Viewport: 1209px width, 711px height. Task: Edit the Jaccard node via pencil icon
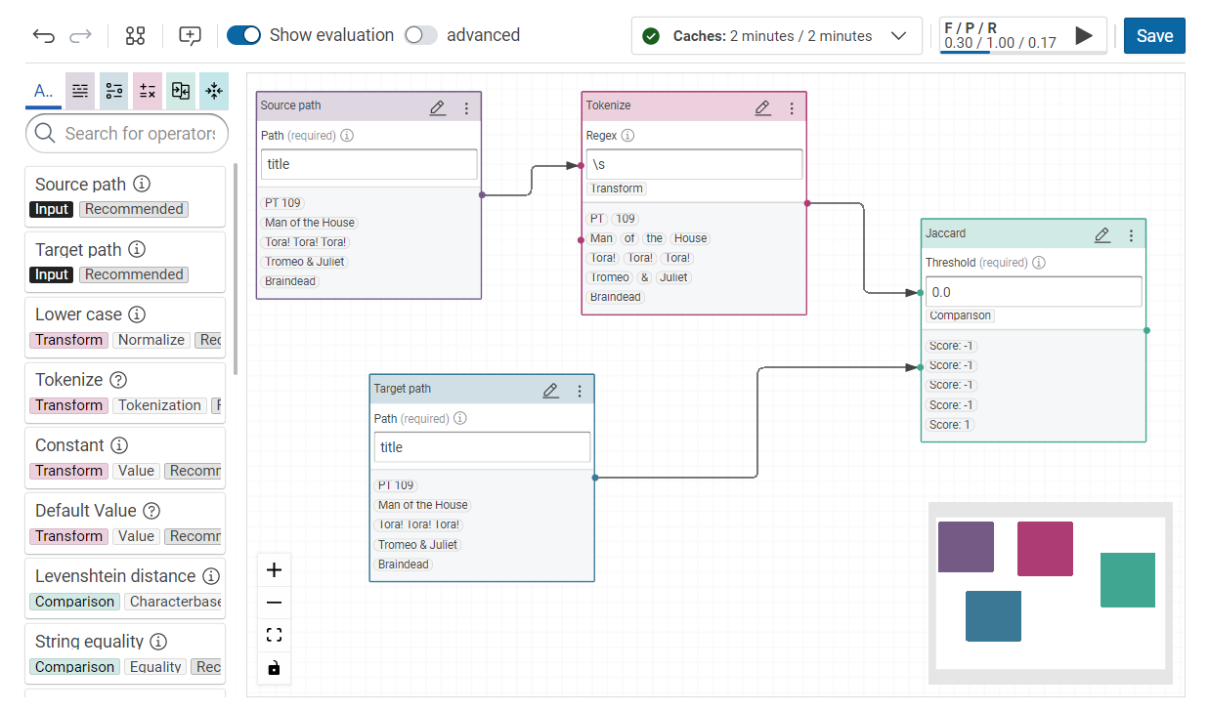(1102, 235)
